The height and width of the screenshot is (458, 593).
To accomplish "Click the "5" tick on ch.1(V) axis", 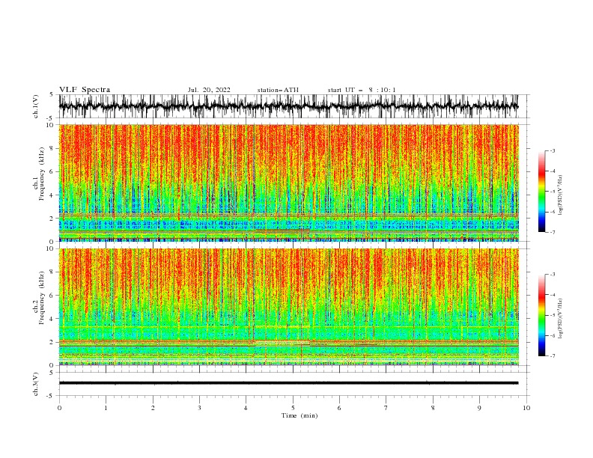I will click(x=52, y=95).
